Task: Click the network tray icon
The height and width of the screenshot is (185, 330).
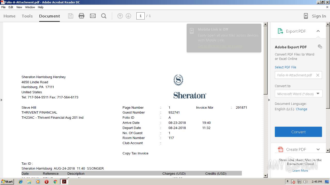Action: tap(299, 182)
